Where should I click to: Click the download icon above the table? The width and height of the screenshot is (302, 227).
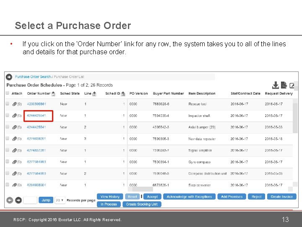coord(276,85)
